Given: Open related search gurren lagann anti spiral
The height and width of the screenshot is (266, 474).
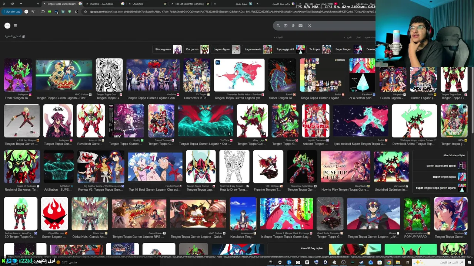Looking at the screenshot, I should click(x=441, y=166).
